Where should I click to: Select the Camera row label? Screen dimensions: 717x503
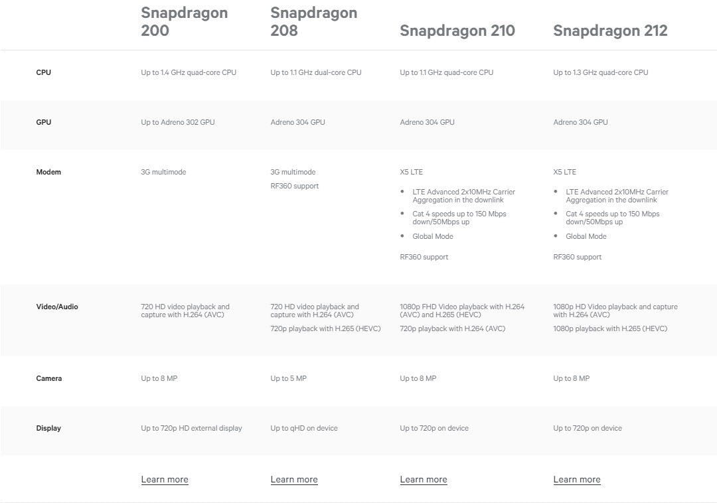click(x=49, y=378)
